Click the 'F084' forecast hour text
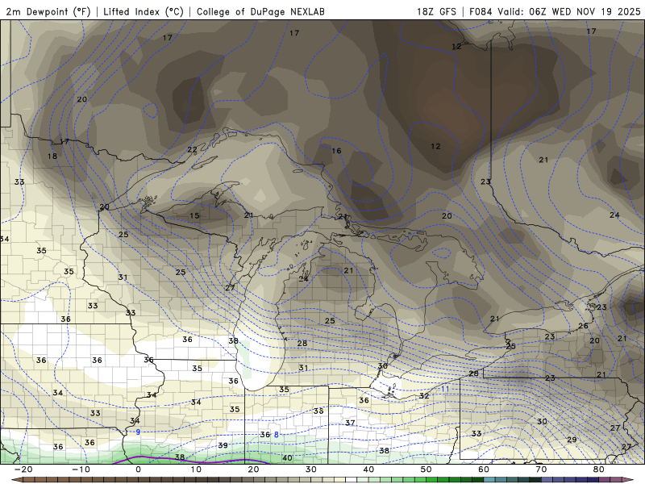The height and width of the screenshot is (484, 645). pos(481,11)
